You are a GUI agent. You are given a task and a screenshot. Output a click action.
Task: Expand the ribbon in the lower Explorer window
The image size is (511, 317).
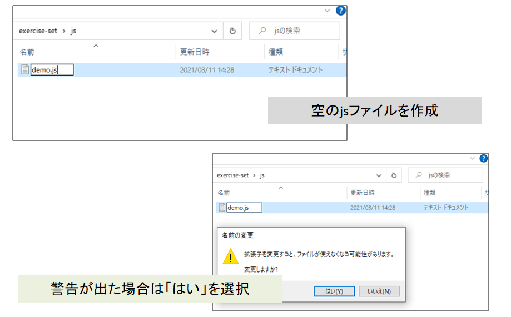[473, 159]
